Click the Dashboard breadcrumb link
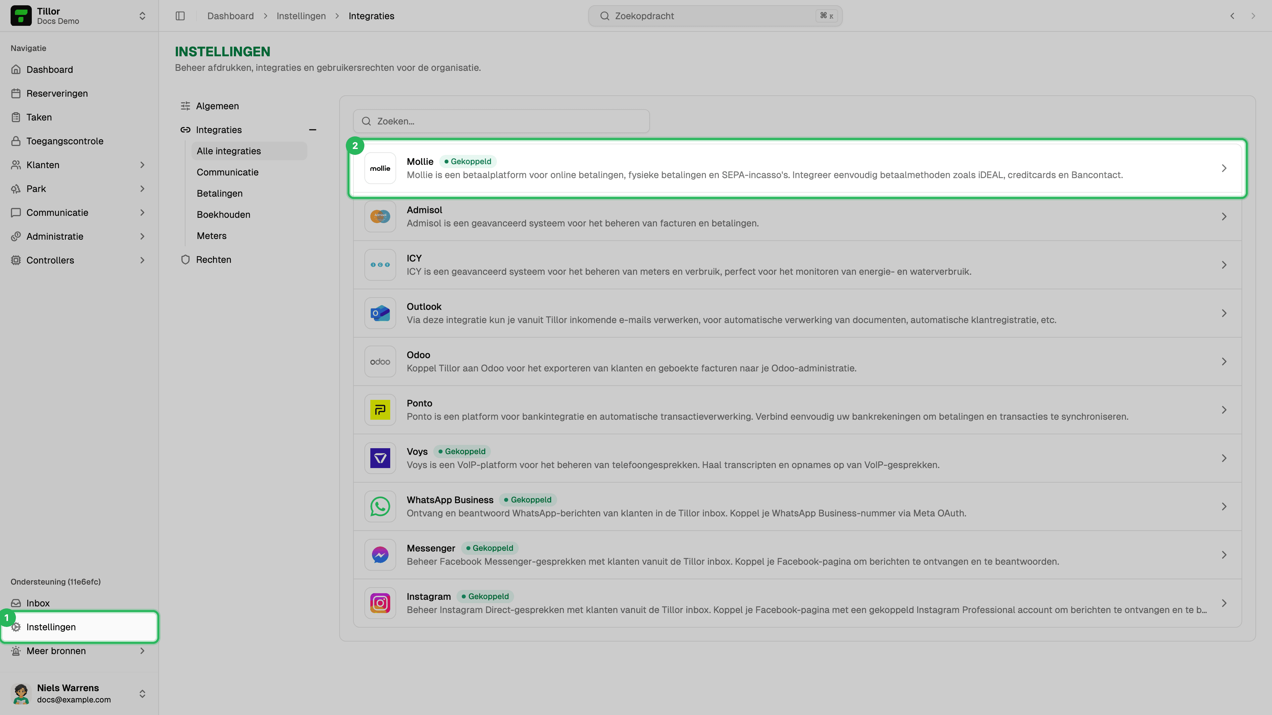 click(230, 16)
